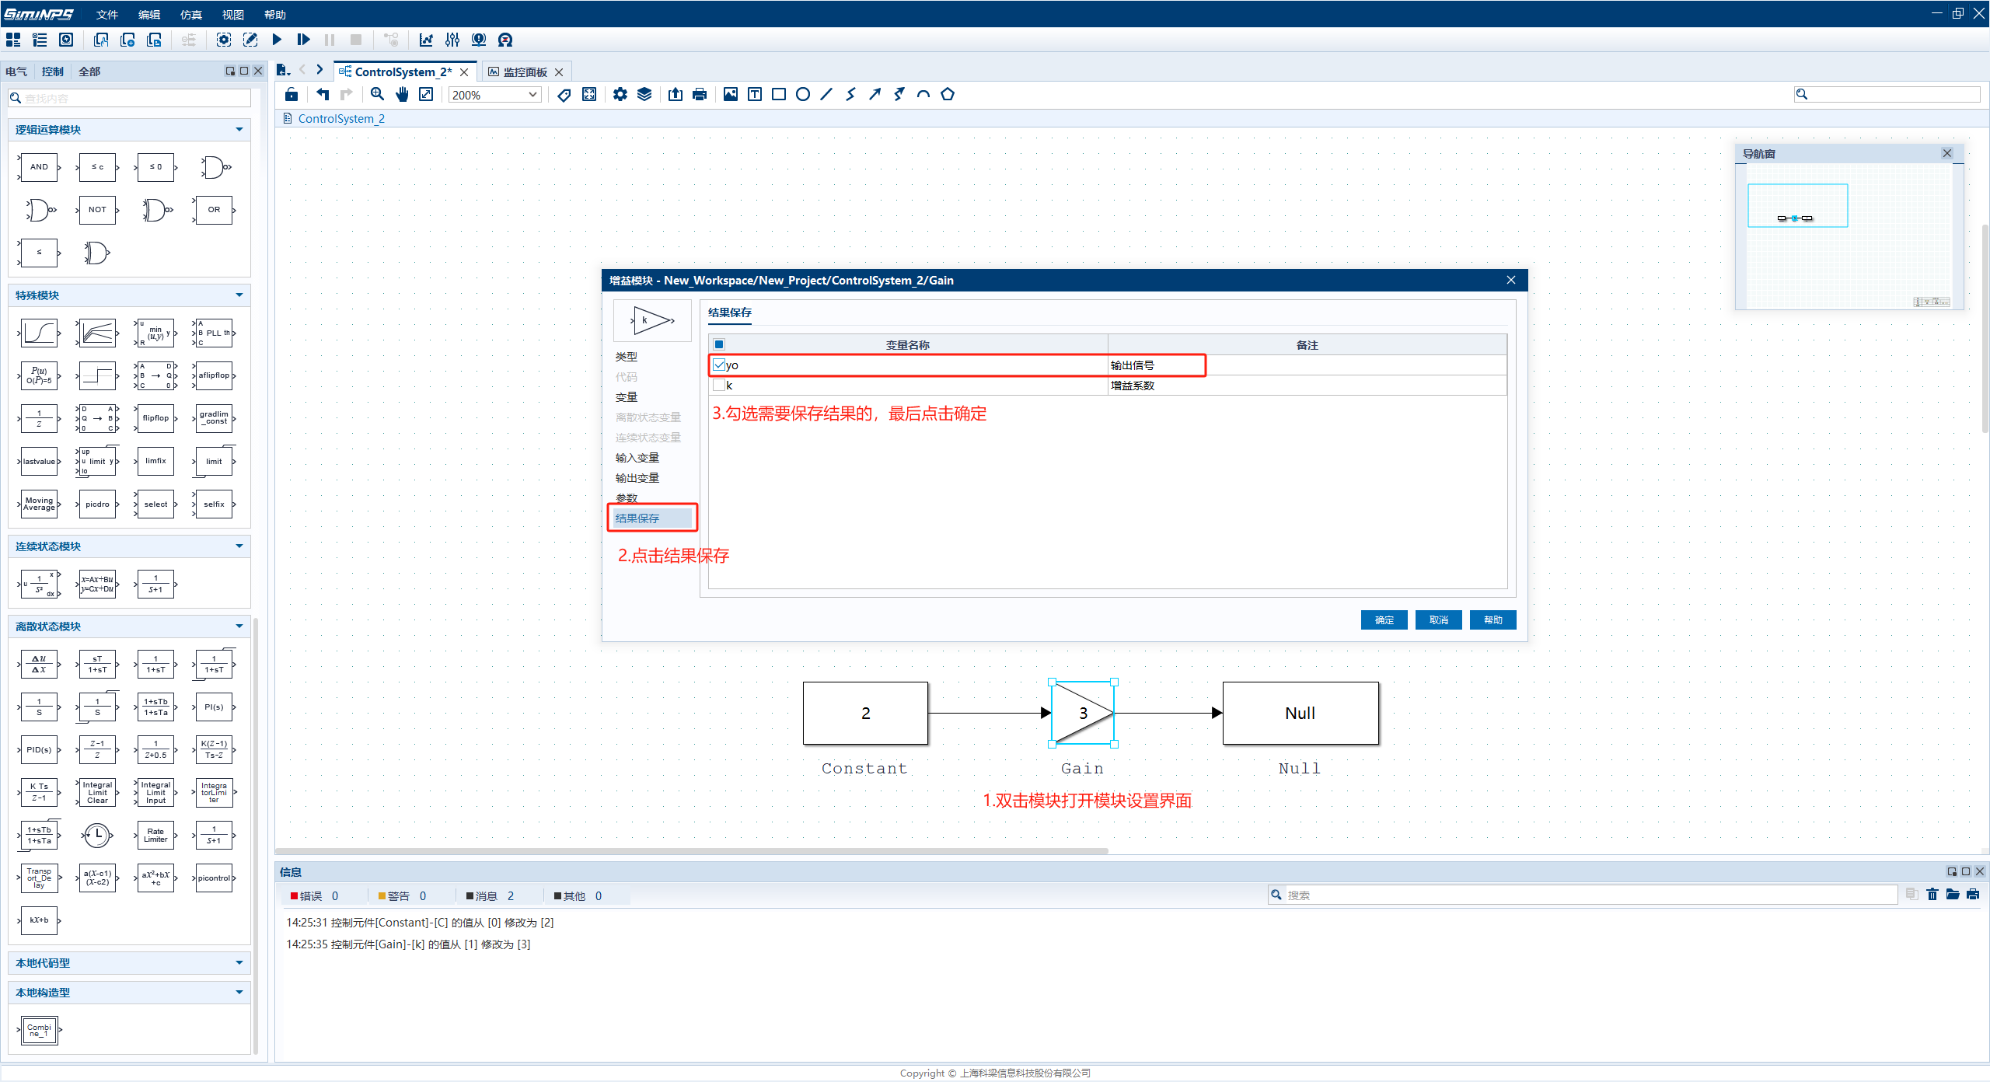This screenshot has width=1990, height=1082.
Task: Click the new page with plus icon
Action: [x=127, y=40]
